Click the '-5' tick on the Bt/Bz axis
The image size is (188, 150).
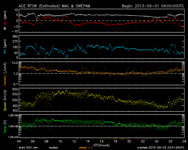16,26
